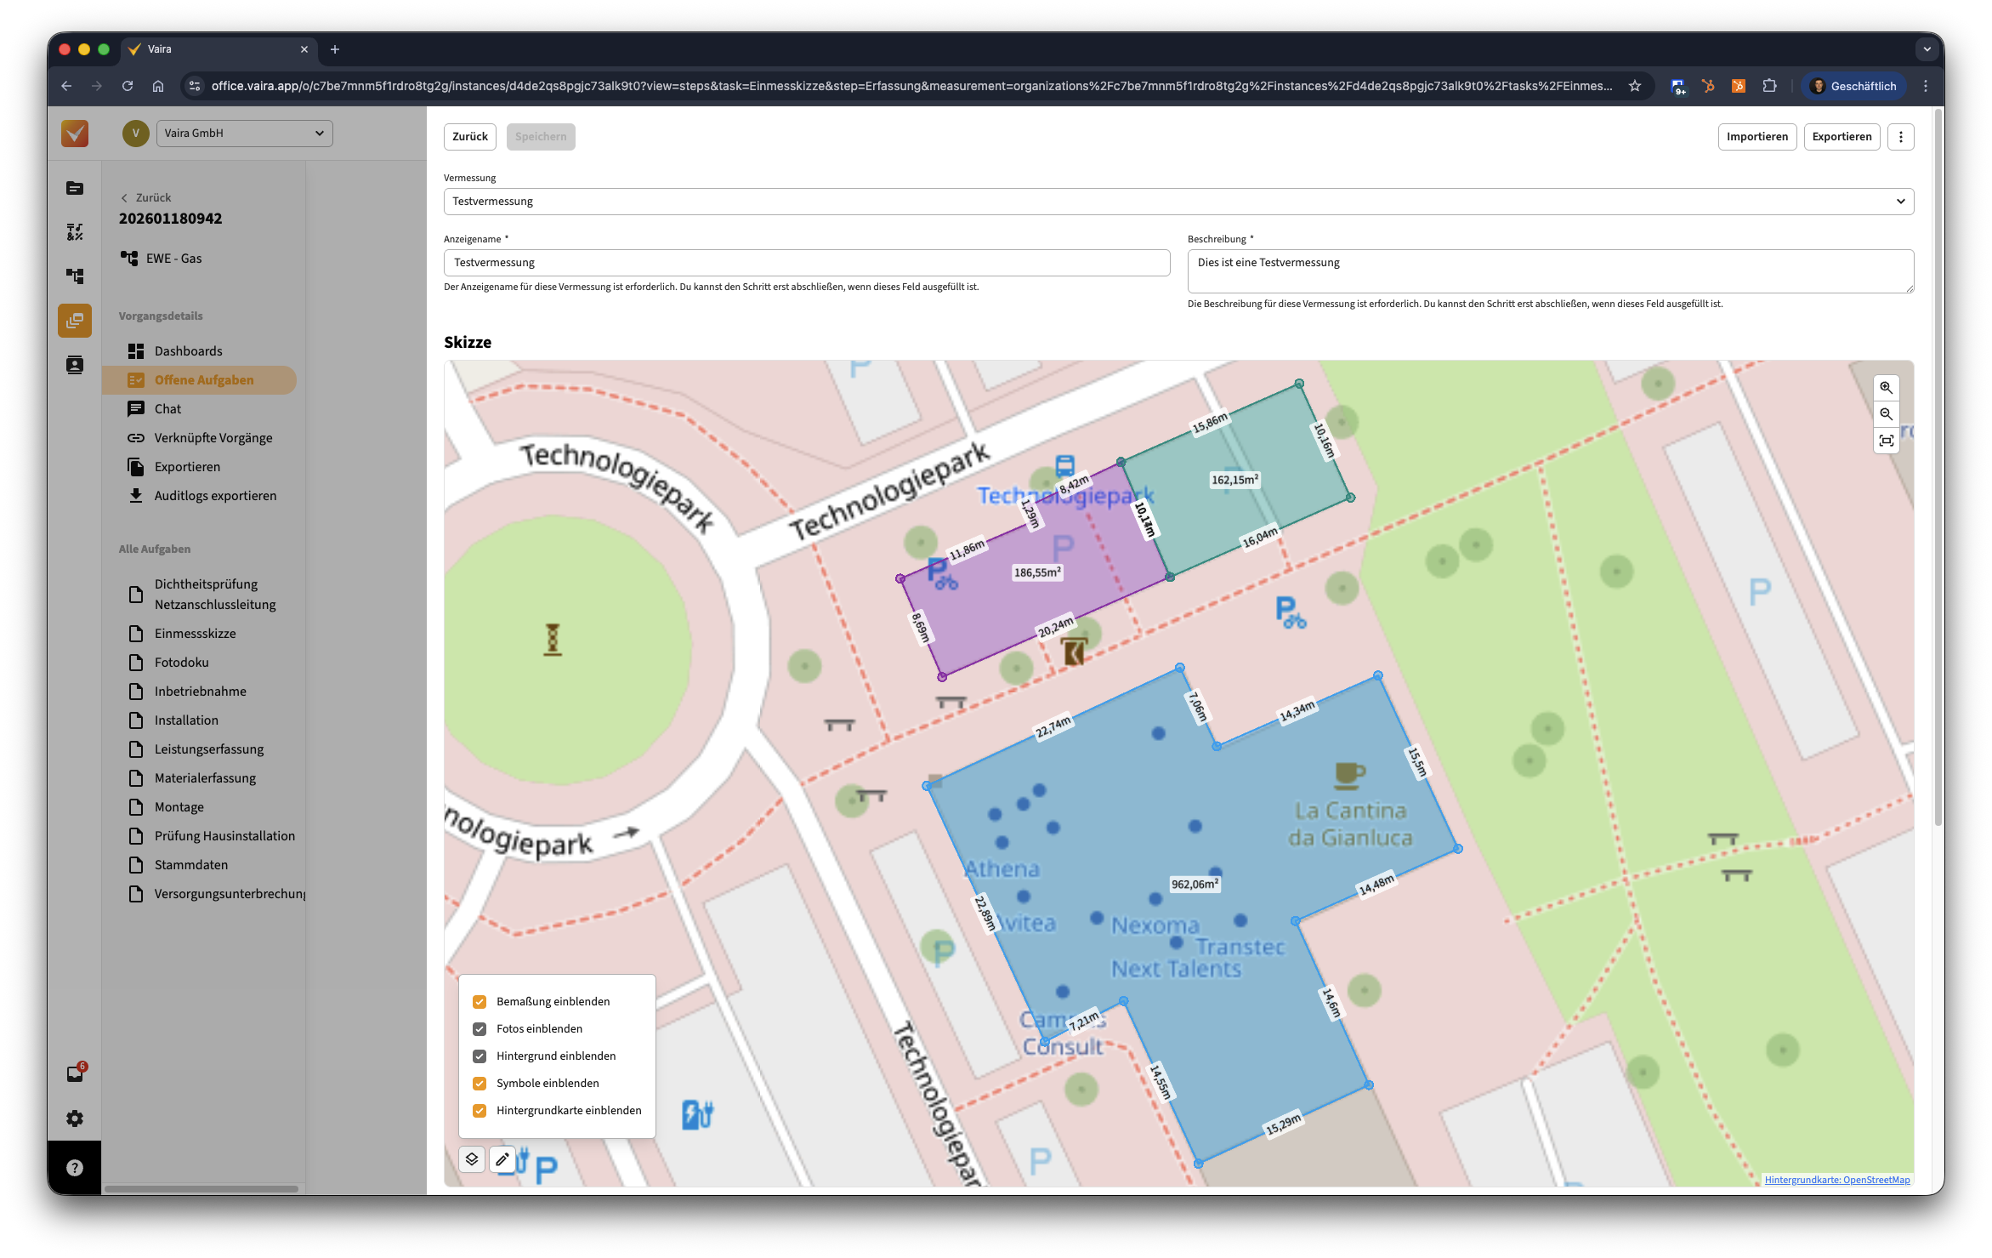Screen dimensions: 1992x1258
Task: Click the help question mark icon
Action: pos(75,1168)
